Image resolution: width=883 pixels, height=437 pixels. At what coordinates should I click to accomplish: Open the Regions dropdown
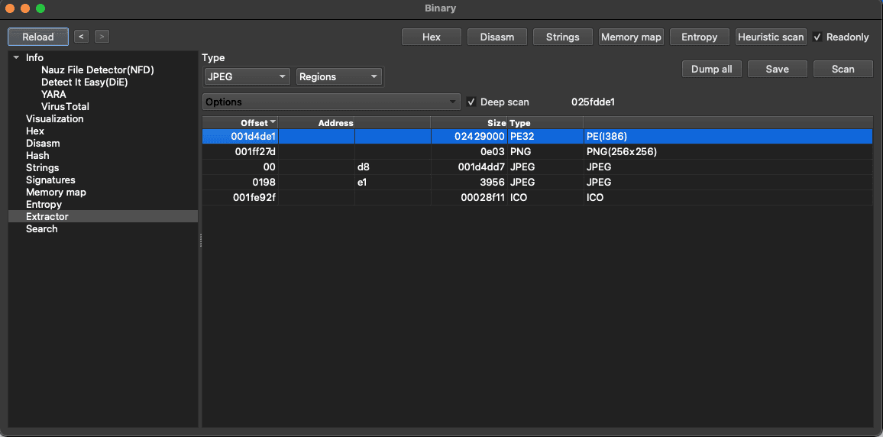[339, 76]
